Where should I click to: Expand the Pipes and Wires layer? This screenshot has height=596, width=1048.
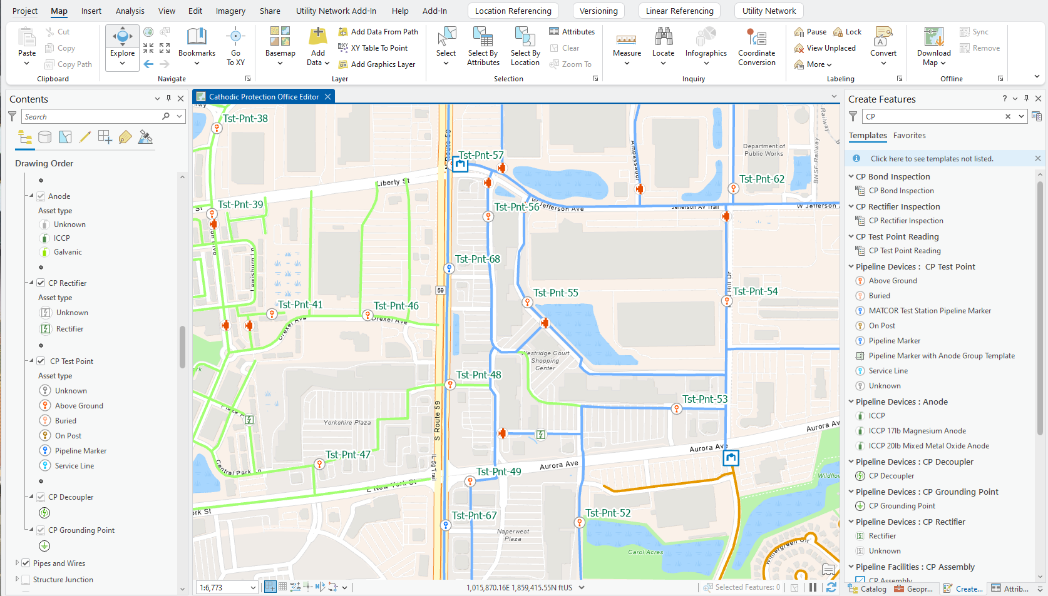coord(18,563)
